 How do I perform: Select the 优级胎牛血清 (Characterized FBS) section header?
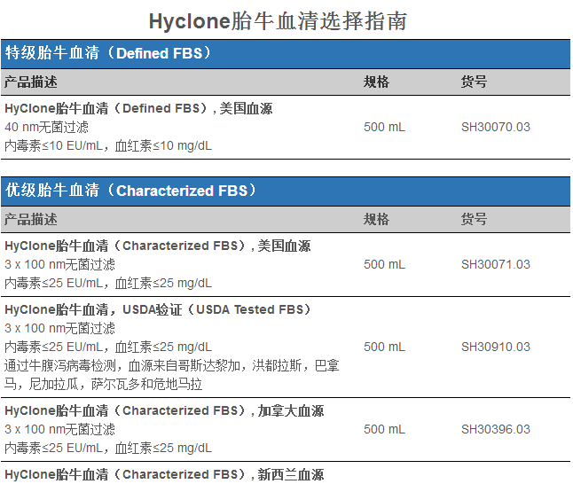131,191
